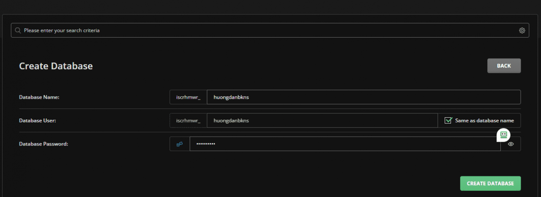Click the "Same as database name" label
This screenshot has height=197, width=541.
(x=484, y=121)
